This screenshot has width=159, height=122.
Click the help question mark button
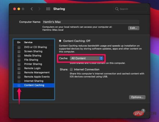[x=143, y=111]
